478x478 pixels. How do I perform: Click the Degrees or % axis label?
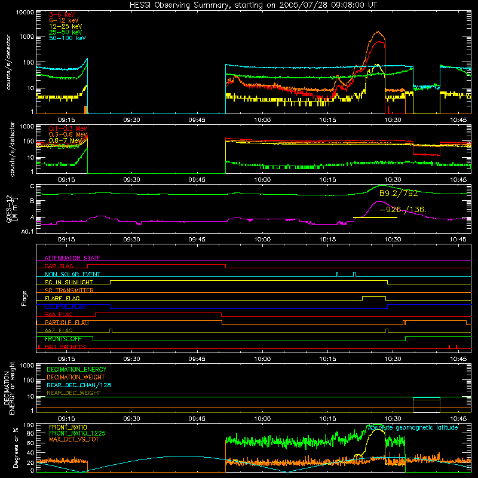16,448
